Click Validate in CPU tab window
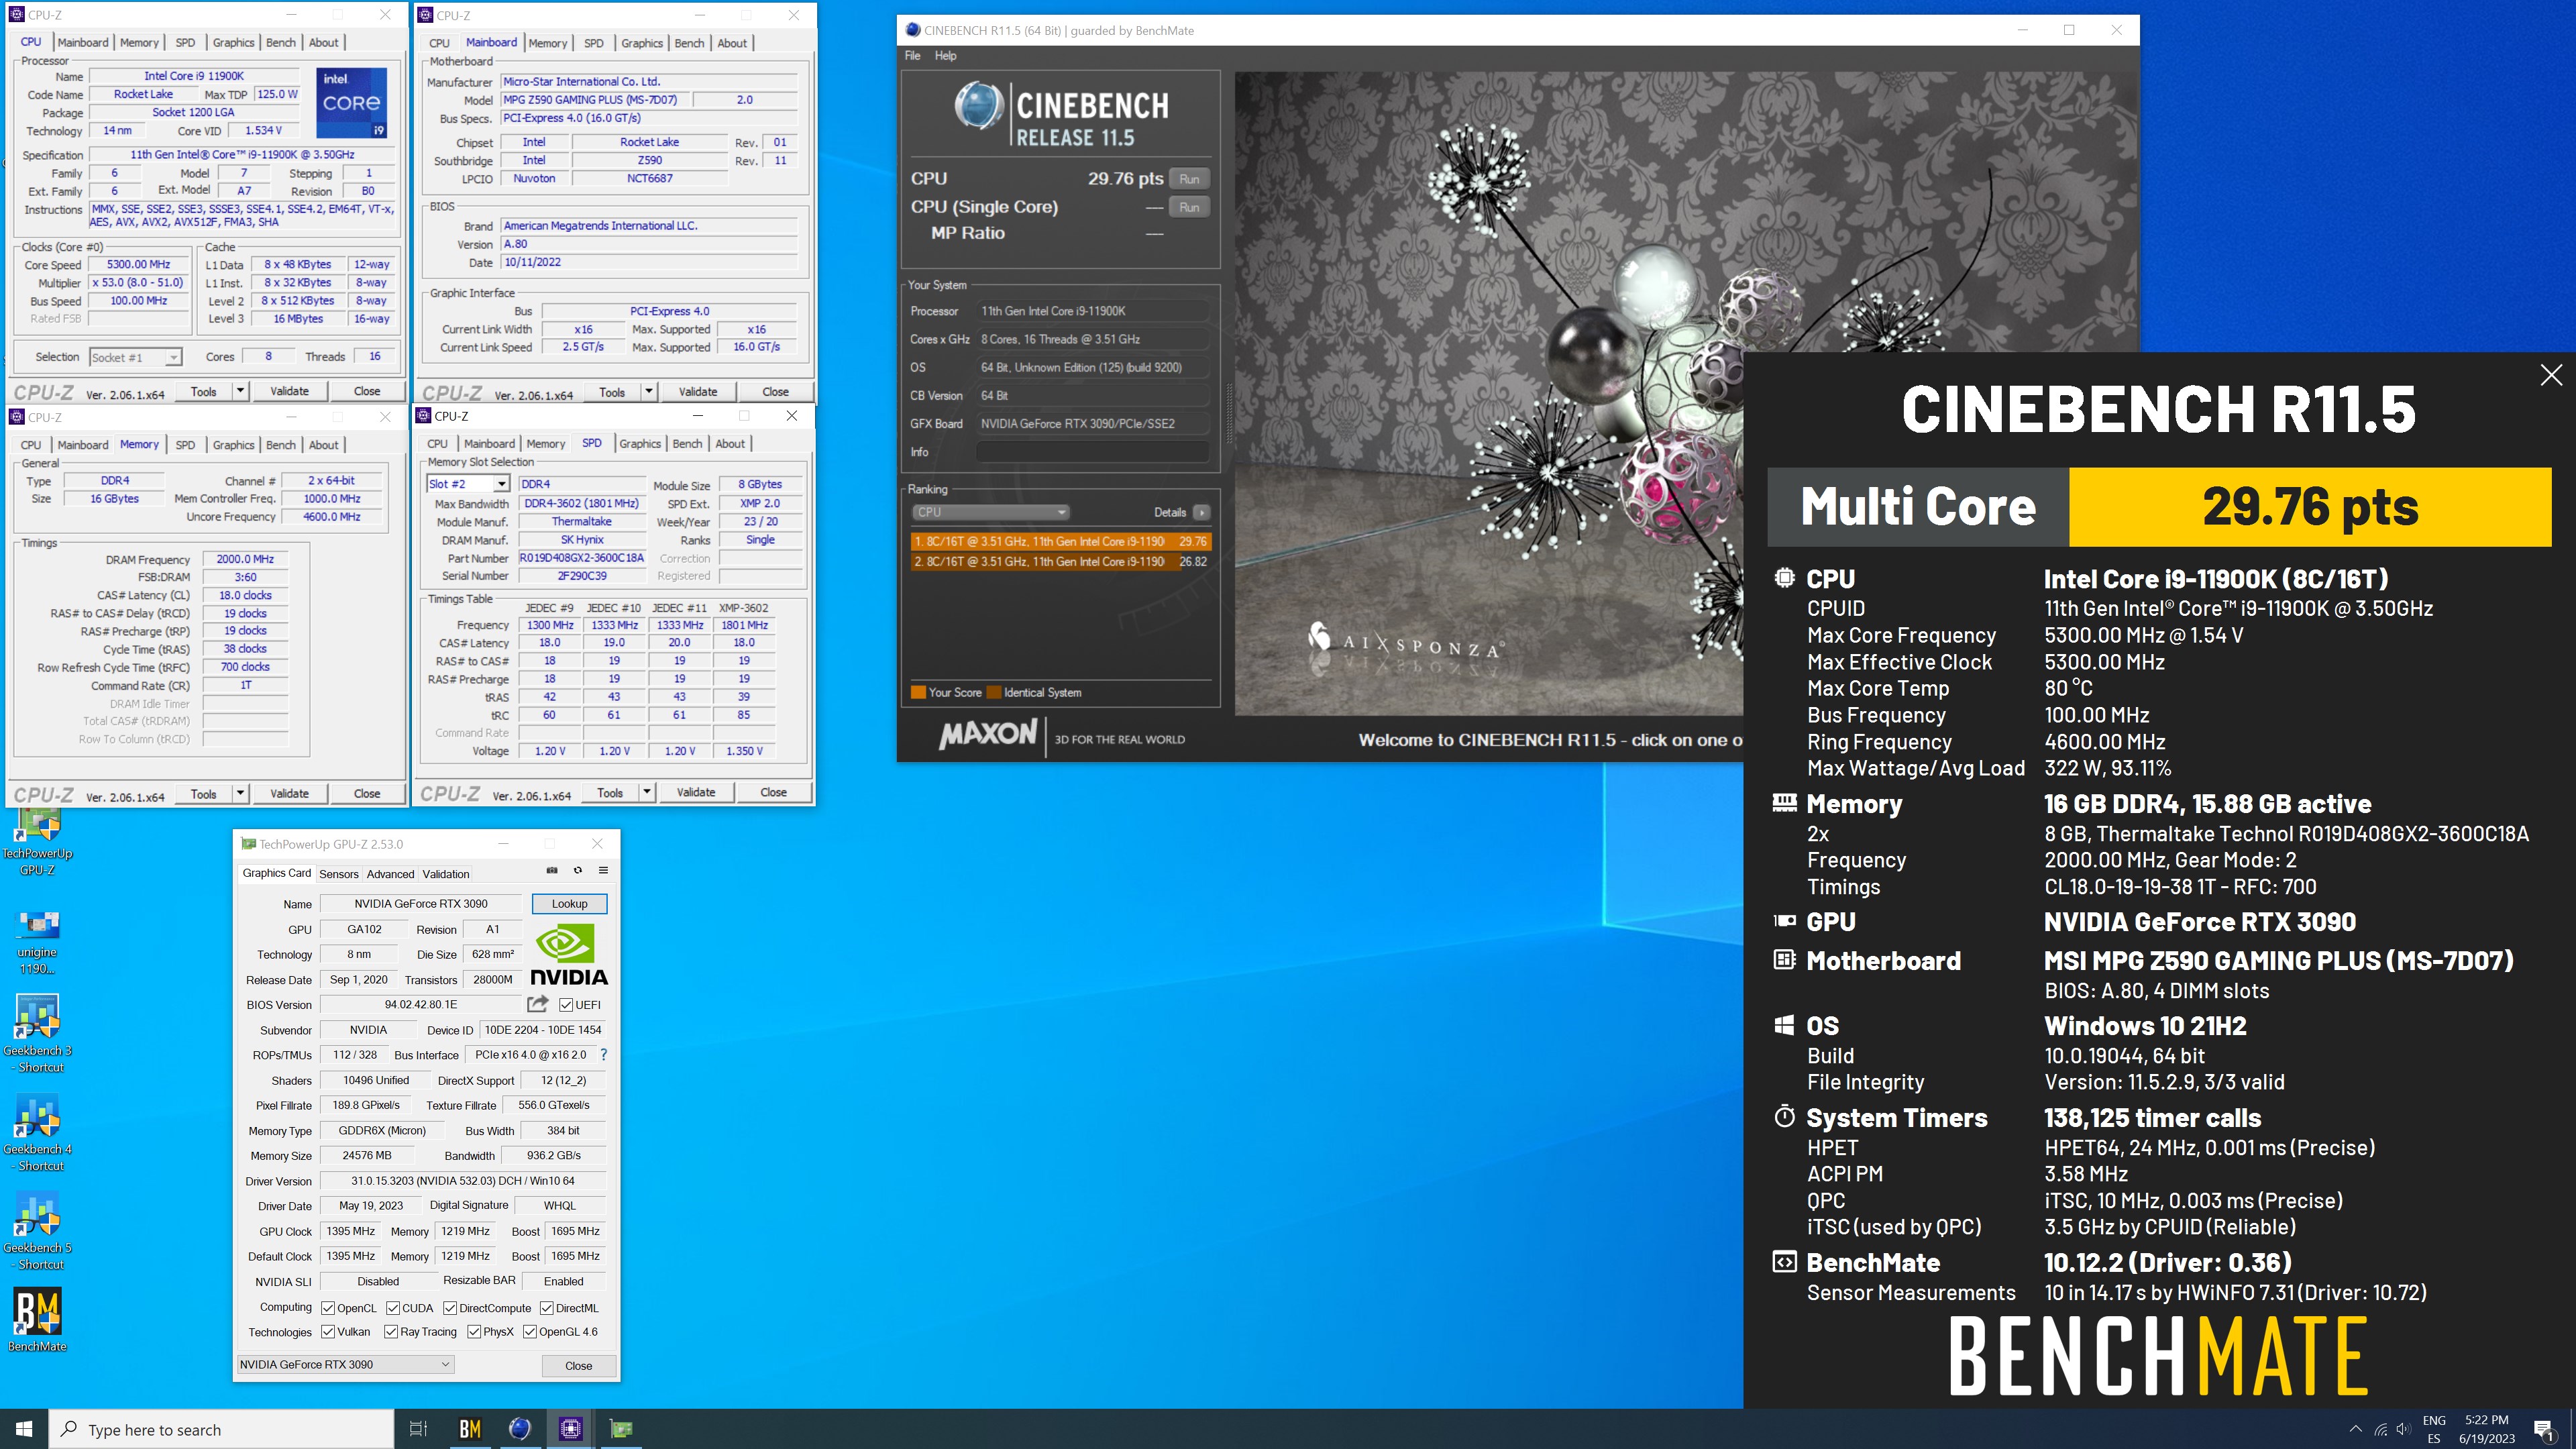2576x1449 pixels. pyautogui.click(x=289, y=391)
